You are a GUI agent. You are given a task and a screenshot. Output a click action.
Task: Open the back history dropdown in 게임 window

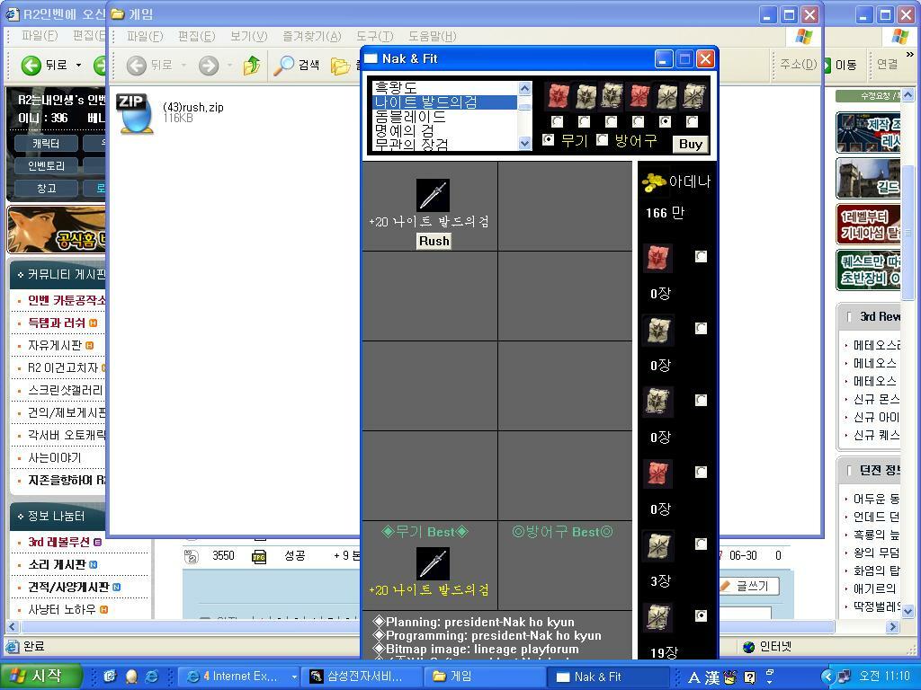tap(183, 65)
